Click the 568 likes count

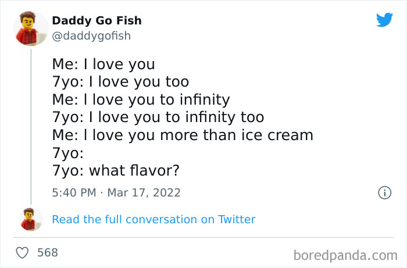click(x=47, y=253)
